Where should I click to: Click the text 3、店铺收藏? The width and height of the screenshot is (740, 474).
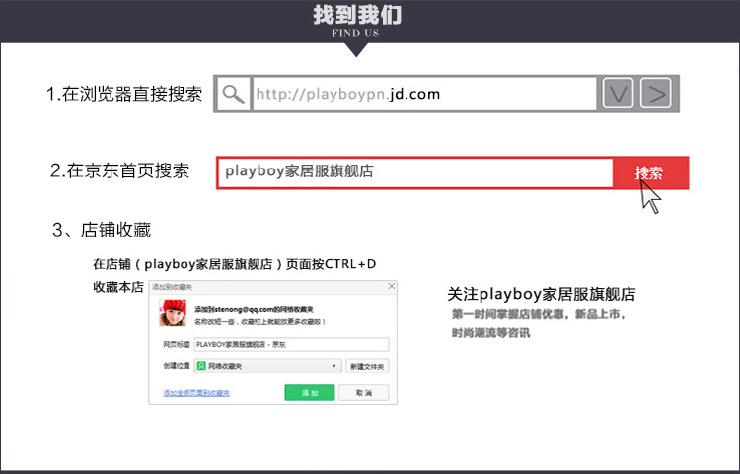click(x=102, y=230)
